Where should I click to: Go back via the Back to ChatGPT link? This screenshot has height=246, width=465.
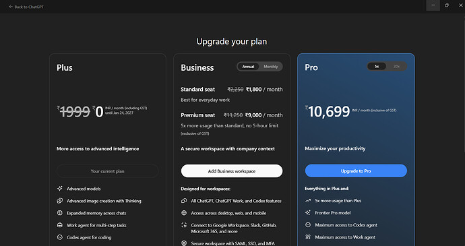pyautogui.click(x=26, y=7)
